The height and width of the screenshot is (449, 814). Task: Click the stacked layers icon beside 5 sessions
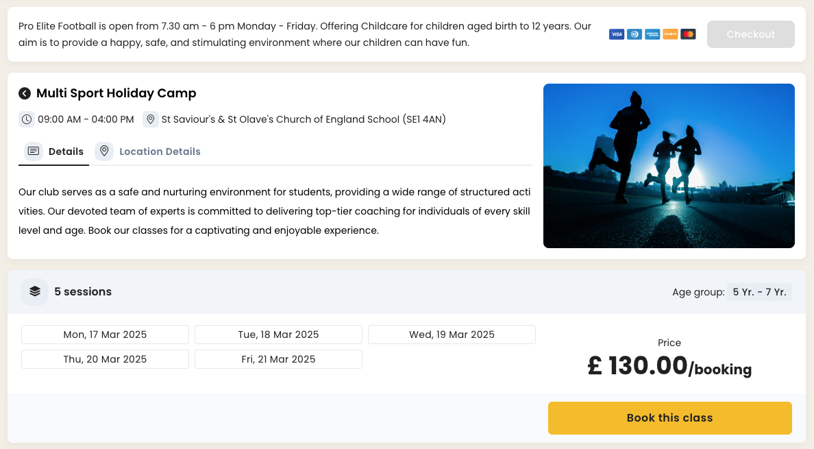[x=35, y=291]
